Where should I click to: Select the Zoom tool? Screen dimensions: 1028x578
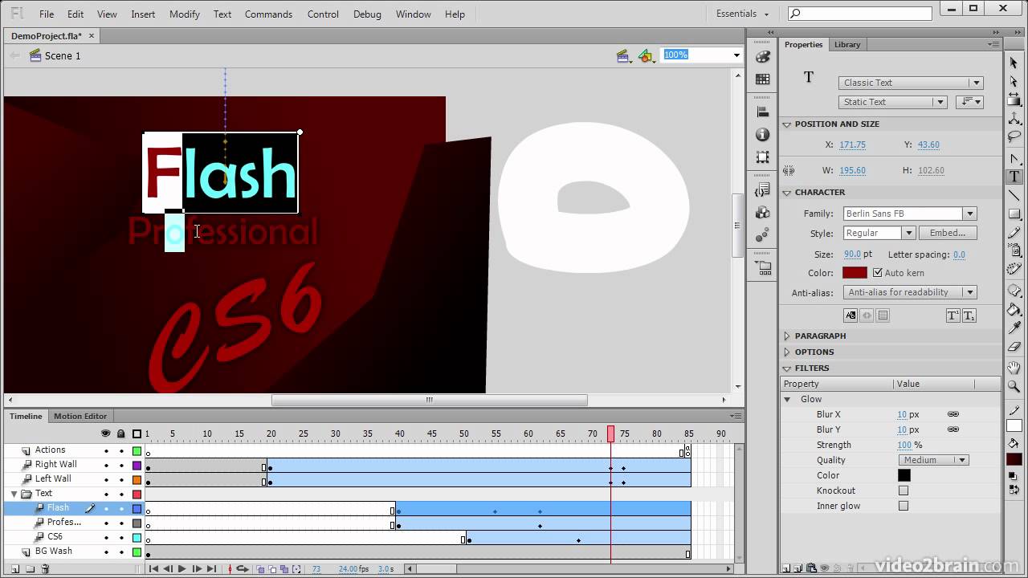click(1014, 386)
